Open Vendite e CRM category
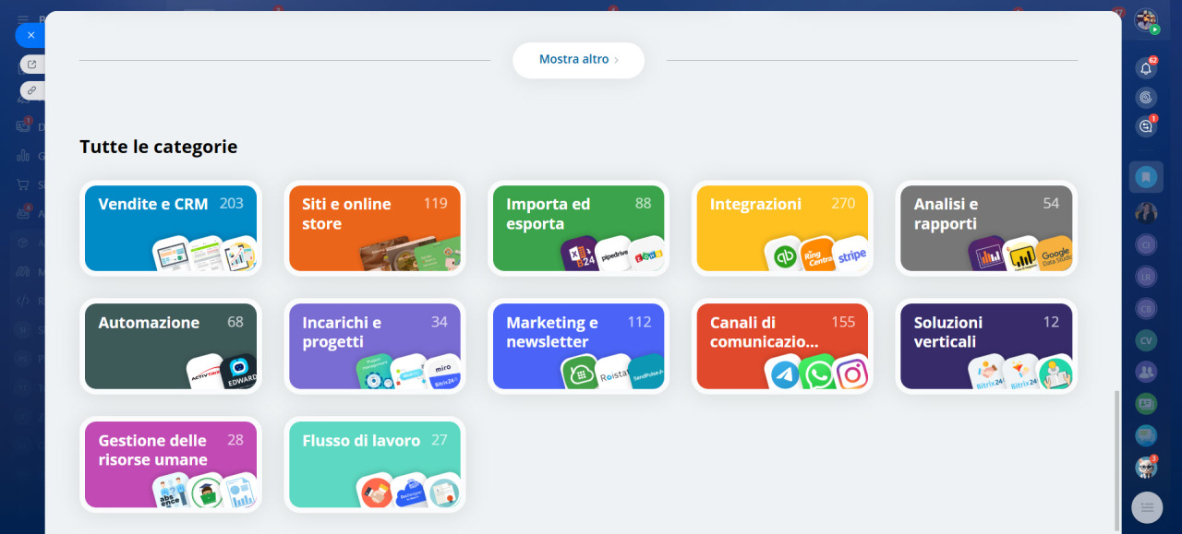 point(171,228)
